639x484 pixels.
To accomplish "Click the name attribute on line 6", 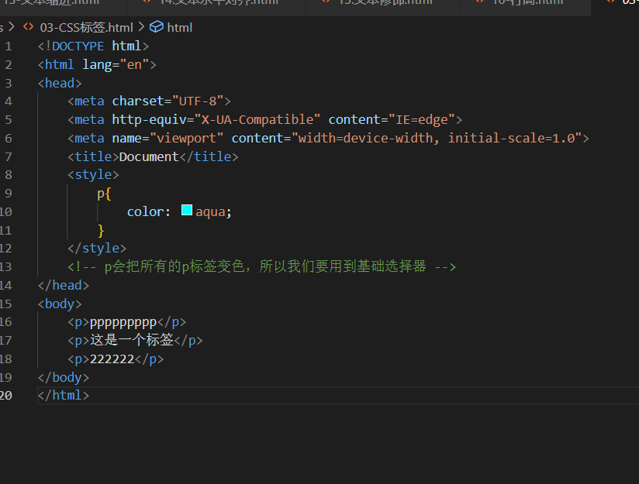I will [126, 139].
